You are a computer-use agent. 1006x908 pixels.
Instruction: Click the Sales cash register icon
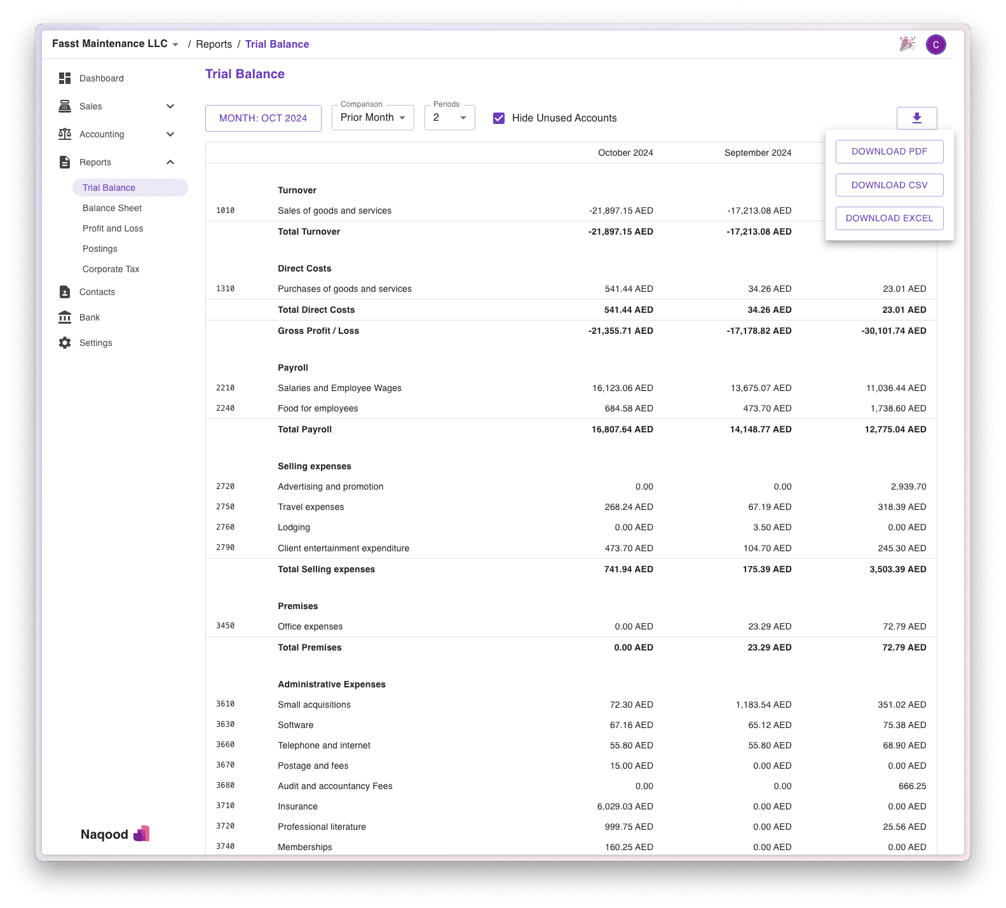(x=65, y=106)
